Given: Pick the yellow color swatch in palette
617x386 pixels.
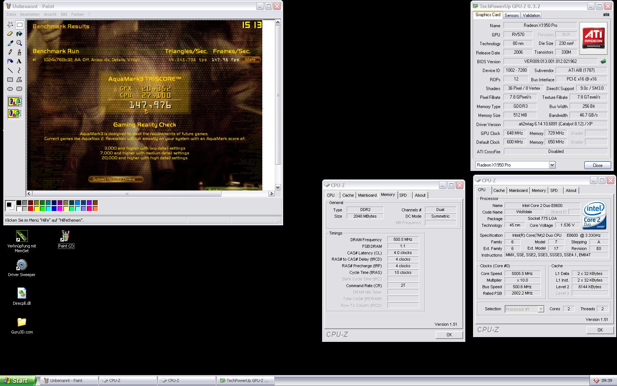Looking at the screenshot, I should click(36, 209).
